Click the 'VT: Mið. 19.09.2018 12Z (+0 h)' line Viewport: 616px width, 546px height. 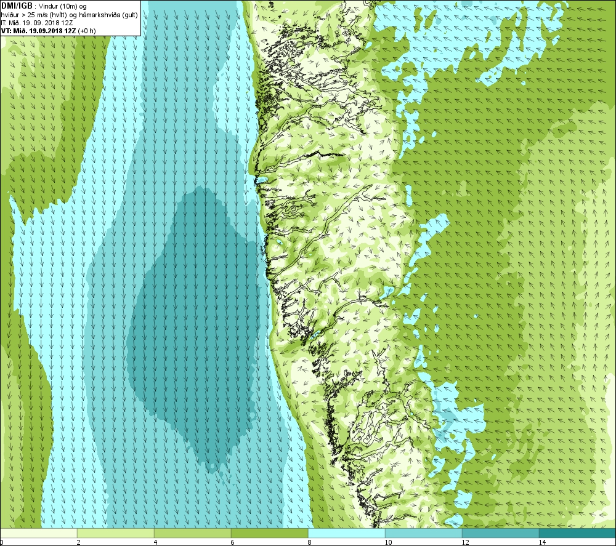48,31
